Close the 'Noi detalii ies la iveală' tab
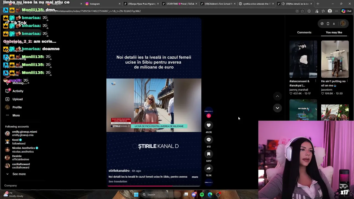The width and height of the screenshot is (354, 199). tap(311, 4)
